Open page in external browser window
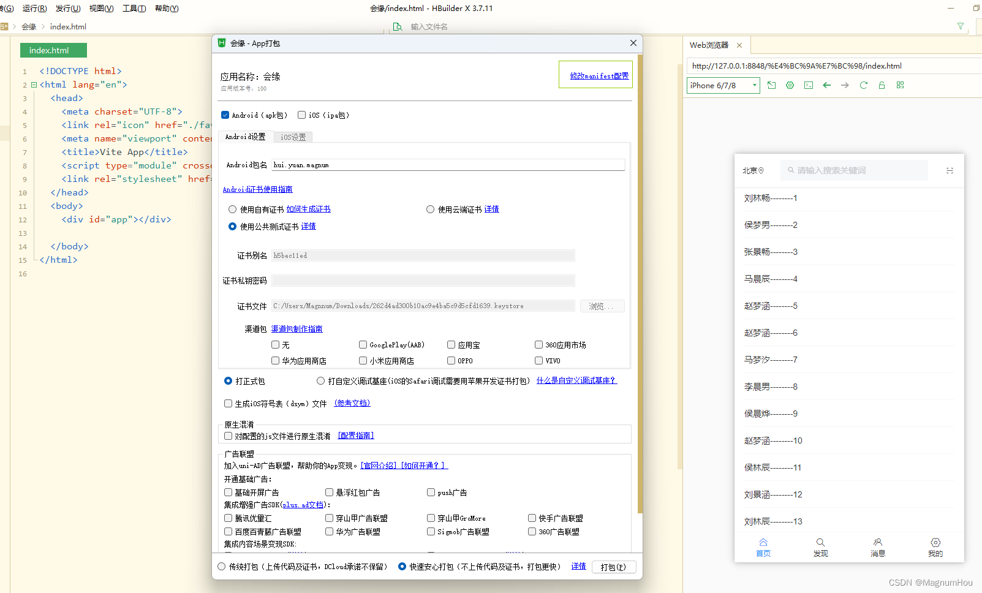The width and height of the screenshot is (982, 593). coord(772,85)
